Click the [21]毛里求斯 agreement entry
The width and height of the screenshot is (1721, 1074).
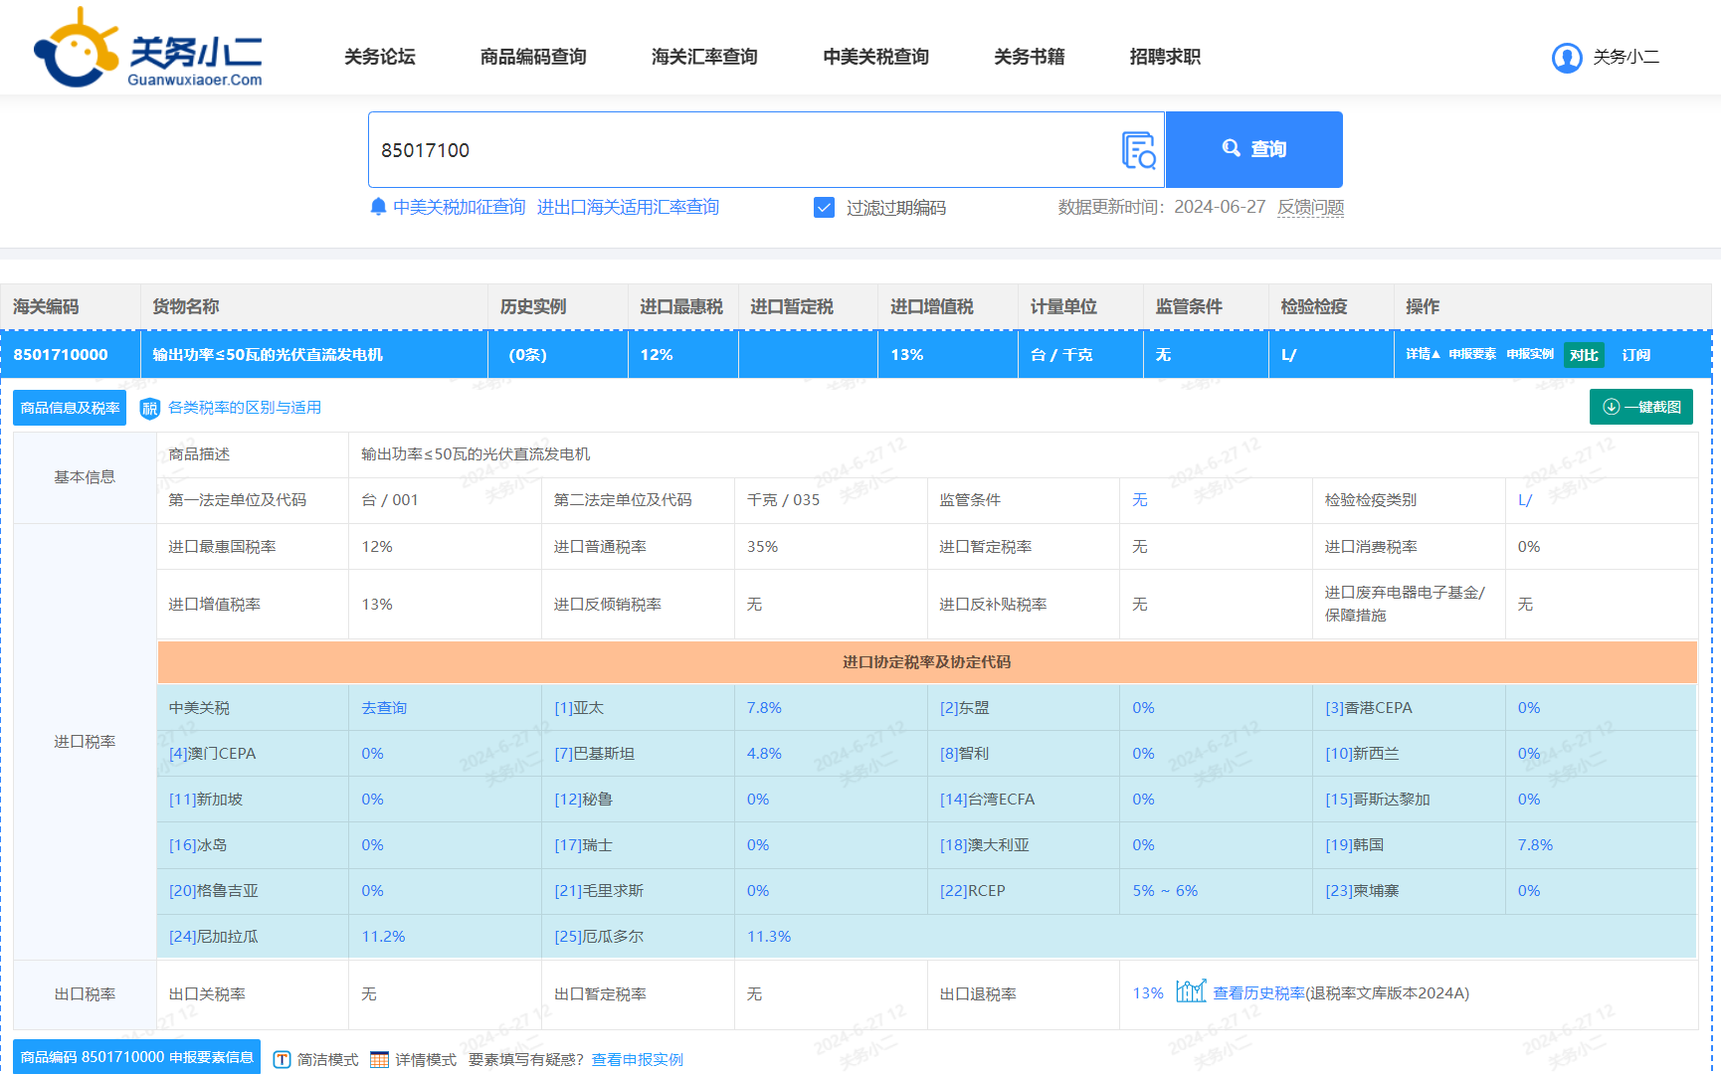tap(599, 891)
